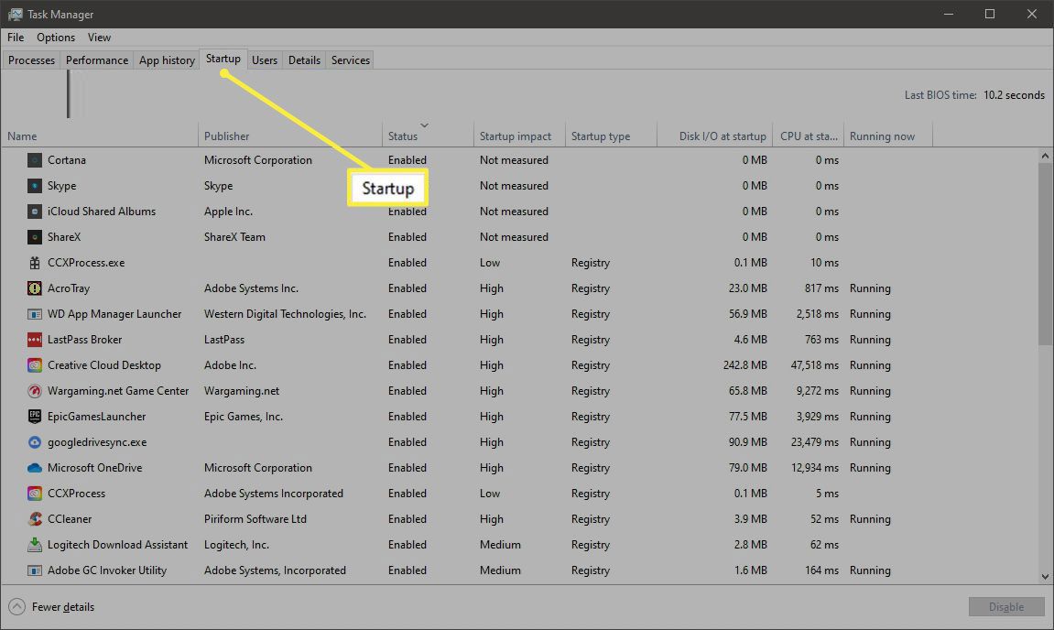Click the Wargaming.net Game Center icon
1054x630 pixels.
[34, 391]
